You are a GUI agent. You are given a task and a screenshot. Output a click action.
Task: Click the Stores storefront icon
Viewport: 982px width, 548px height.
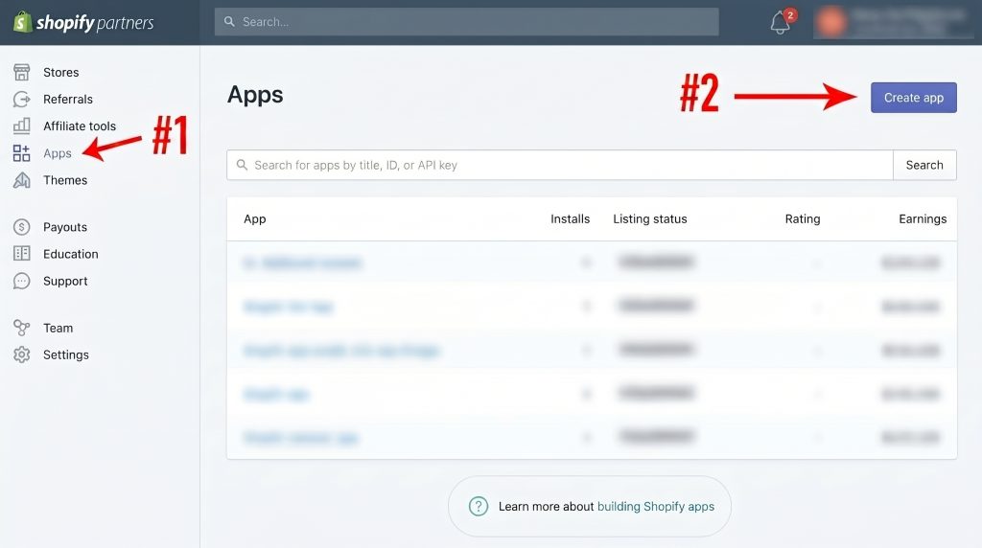(22, 73)
